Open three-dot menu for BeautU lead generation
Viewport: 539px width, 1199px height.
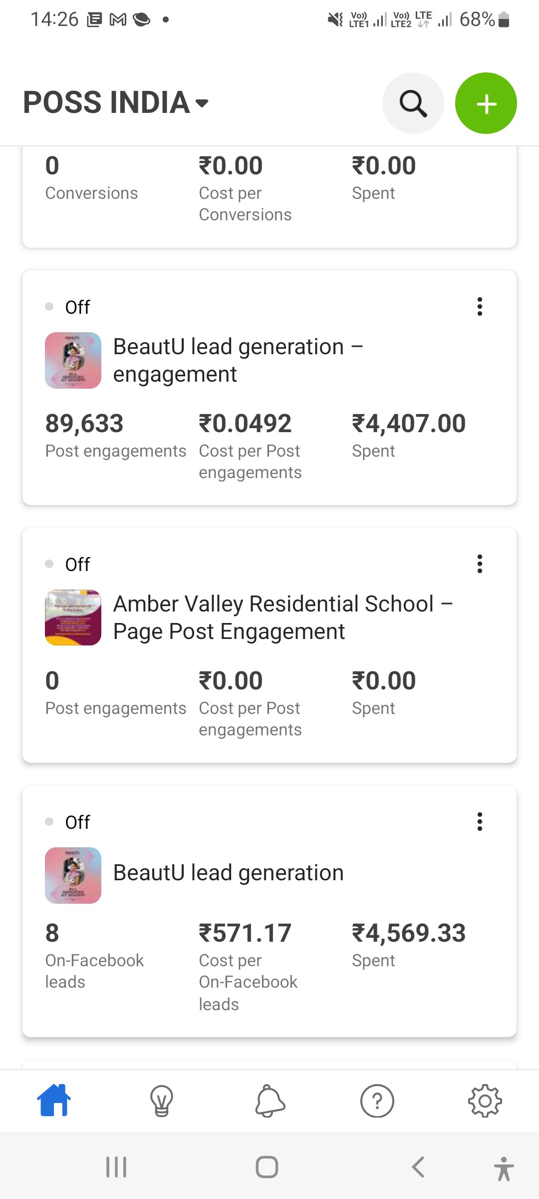pyautogui.click(x=480, y=821)
